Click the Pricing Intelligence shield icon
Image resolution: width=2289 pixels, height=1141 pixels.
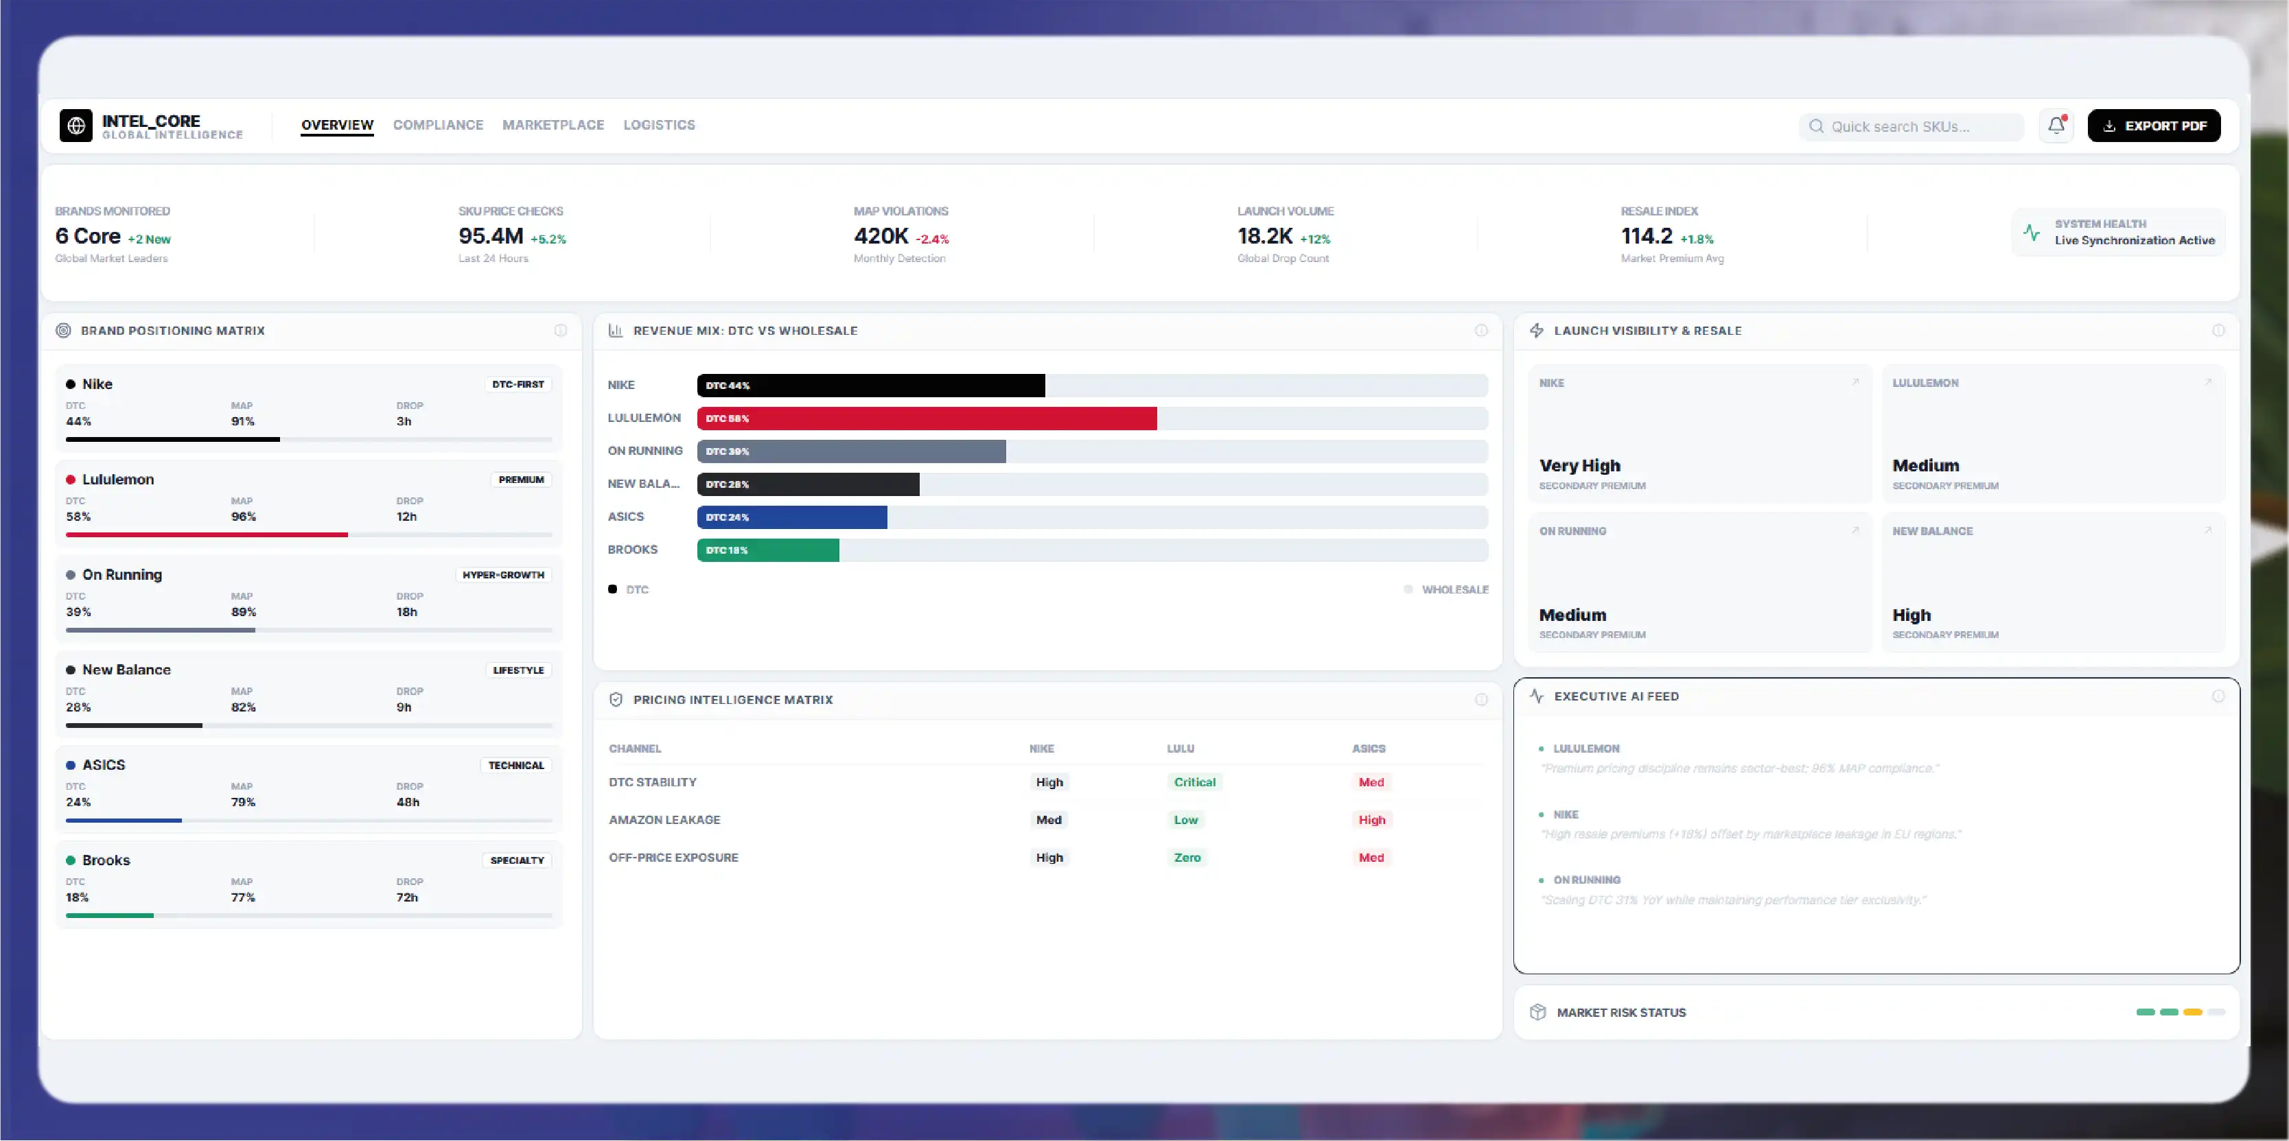[616, 700]
